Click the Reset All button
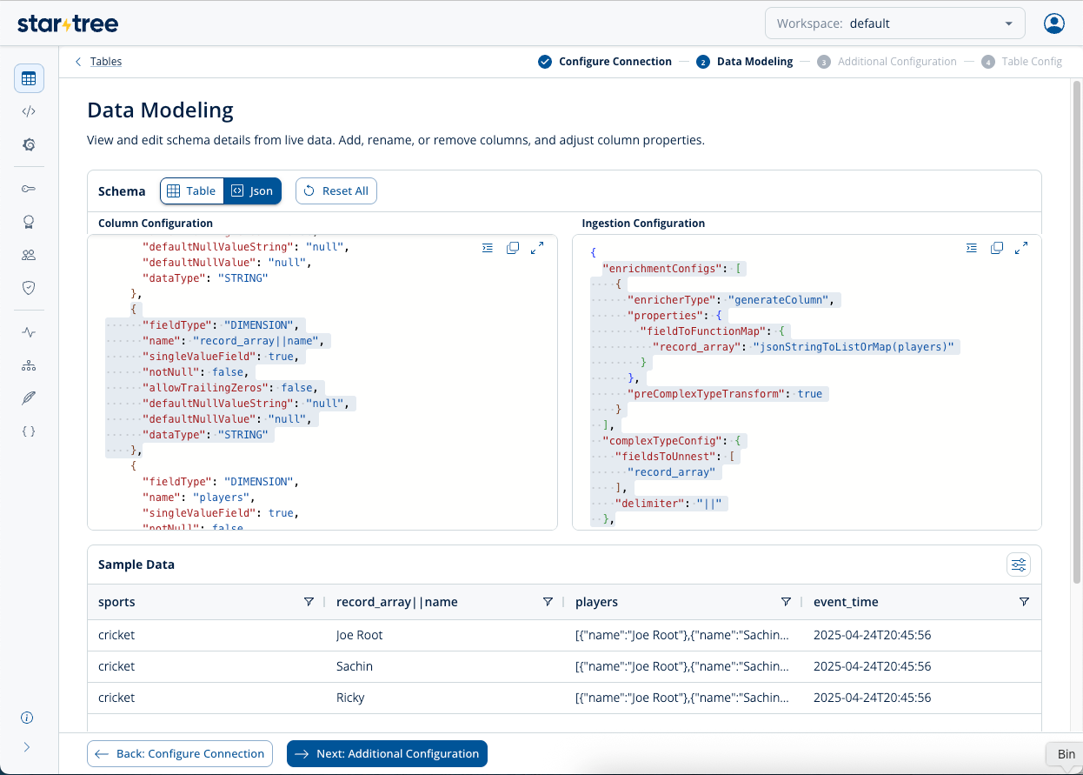 [x=336, y=191]
